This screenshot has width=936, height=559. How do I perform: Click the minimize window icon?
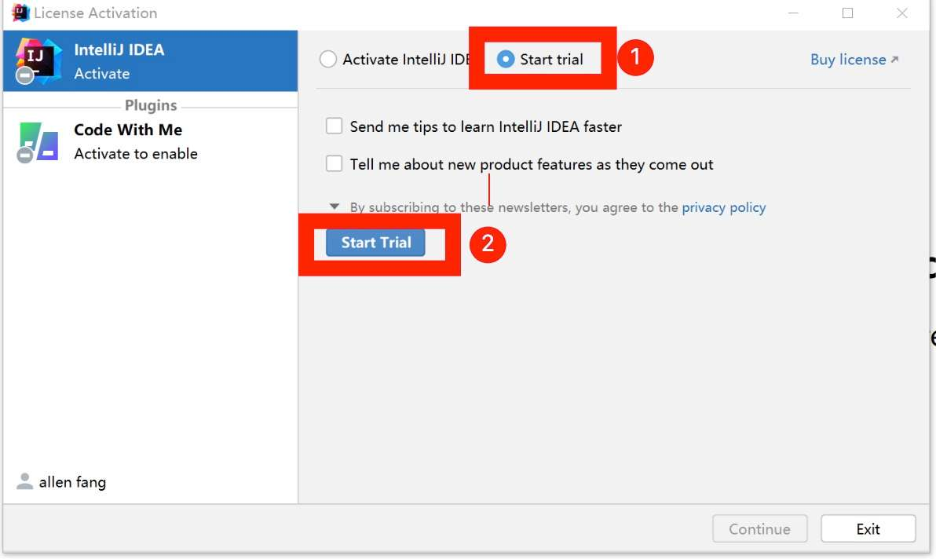coord(793,13)
